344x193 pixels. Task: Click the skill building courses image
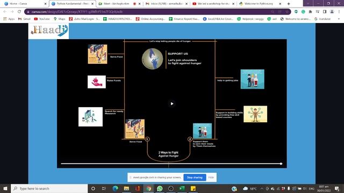click(255, 114)
